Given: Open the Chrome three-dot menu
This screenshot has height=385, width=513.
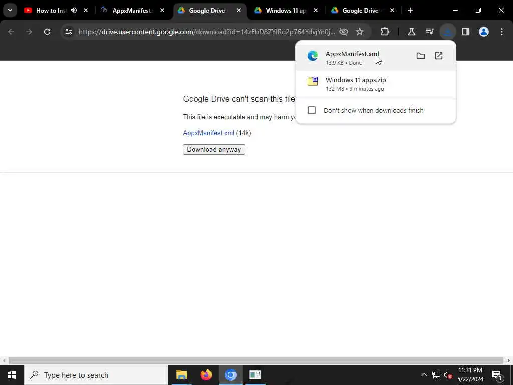Looking at the screenshot, I should pyautogui.click(x=502, y=32).
